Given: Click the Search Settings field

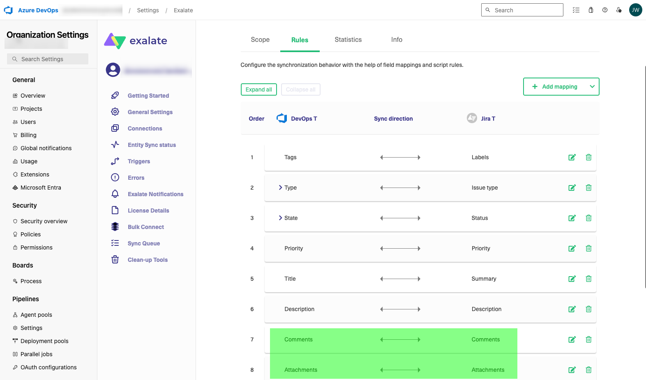Looking at the screenshot, I should pos(48,59).
